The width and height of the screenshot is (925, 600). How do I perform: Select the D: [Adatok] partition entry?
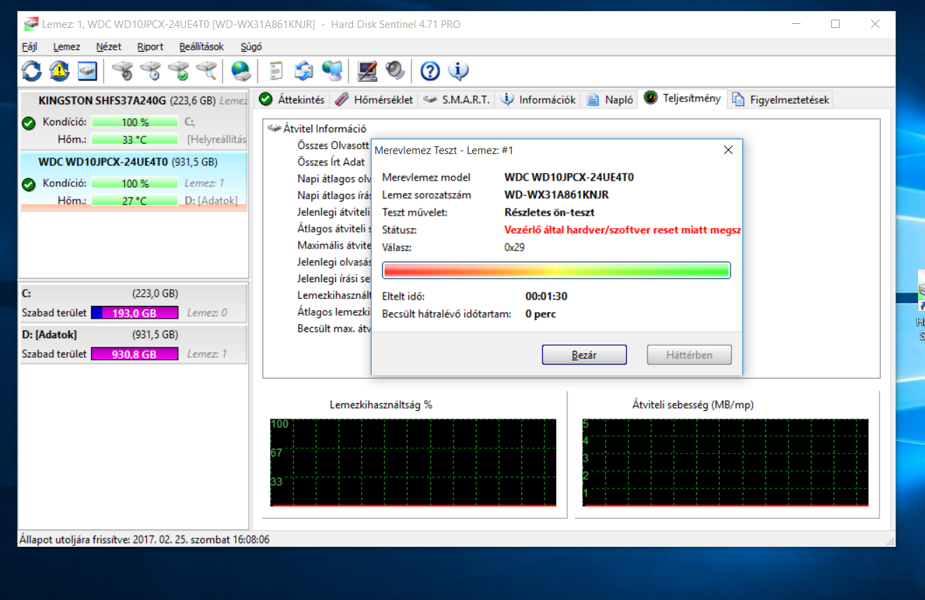[134, 344]
